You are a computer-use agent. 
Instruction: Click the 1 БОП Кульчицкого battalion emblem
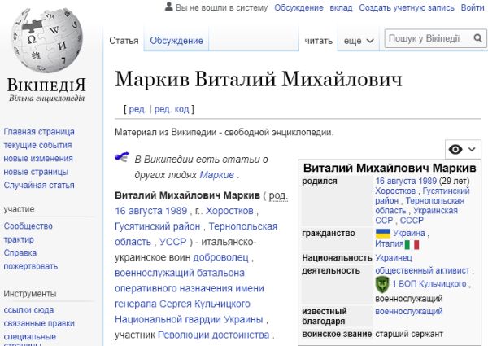[x=382, y=283]
